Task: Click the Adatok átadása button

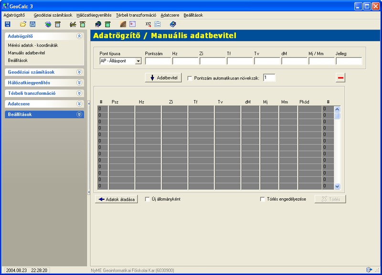Action: click(116, 199)
